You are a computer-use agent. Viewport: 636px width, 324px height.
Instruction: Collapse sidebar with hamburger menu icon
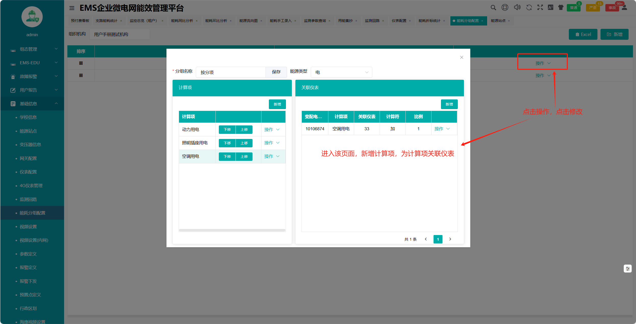click(x=72, y=8)
